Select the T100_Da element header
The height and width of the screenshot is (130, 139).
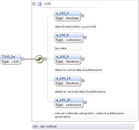pos(11,57)
